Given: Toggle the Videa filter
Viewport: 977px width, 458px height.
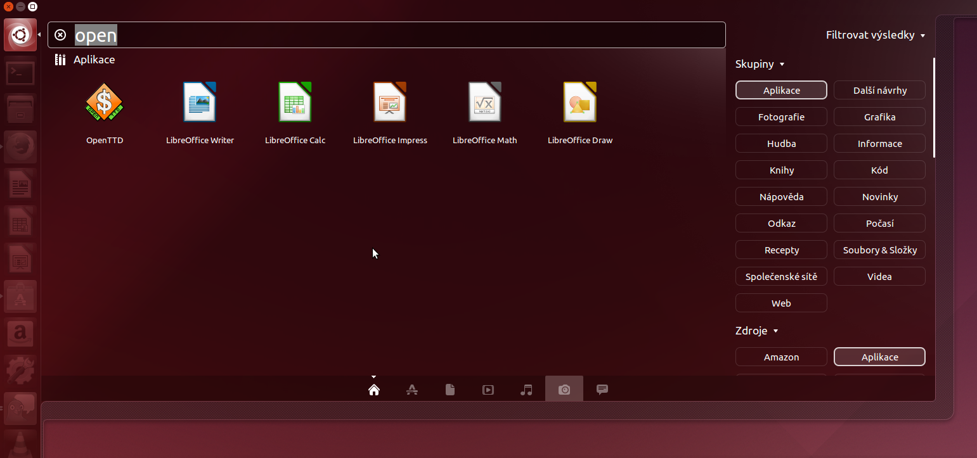Looking at the screenshot, I should (x=879, y=276).
